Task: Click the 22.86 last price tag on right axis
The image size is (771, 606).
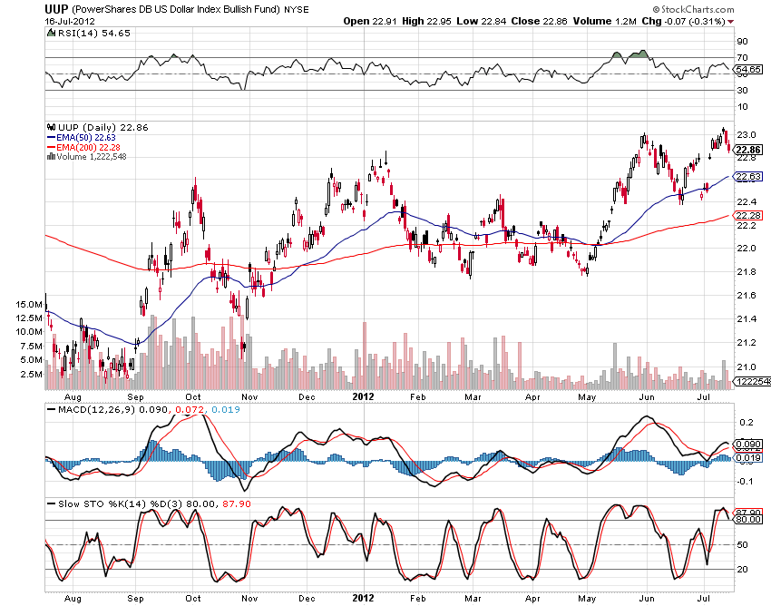Action: (x=749, y=150)
